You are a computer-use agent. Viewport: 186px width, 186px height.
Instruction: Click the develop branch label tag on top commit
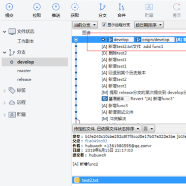click(x=120, y=40)
